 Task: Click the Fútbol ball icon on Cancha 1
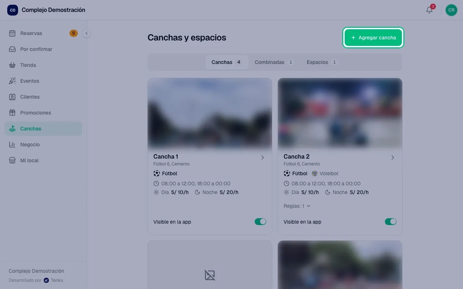(157, 173)
